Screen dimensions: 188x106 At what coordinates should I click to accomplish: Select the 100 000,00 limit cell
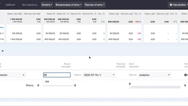17,33
